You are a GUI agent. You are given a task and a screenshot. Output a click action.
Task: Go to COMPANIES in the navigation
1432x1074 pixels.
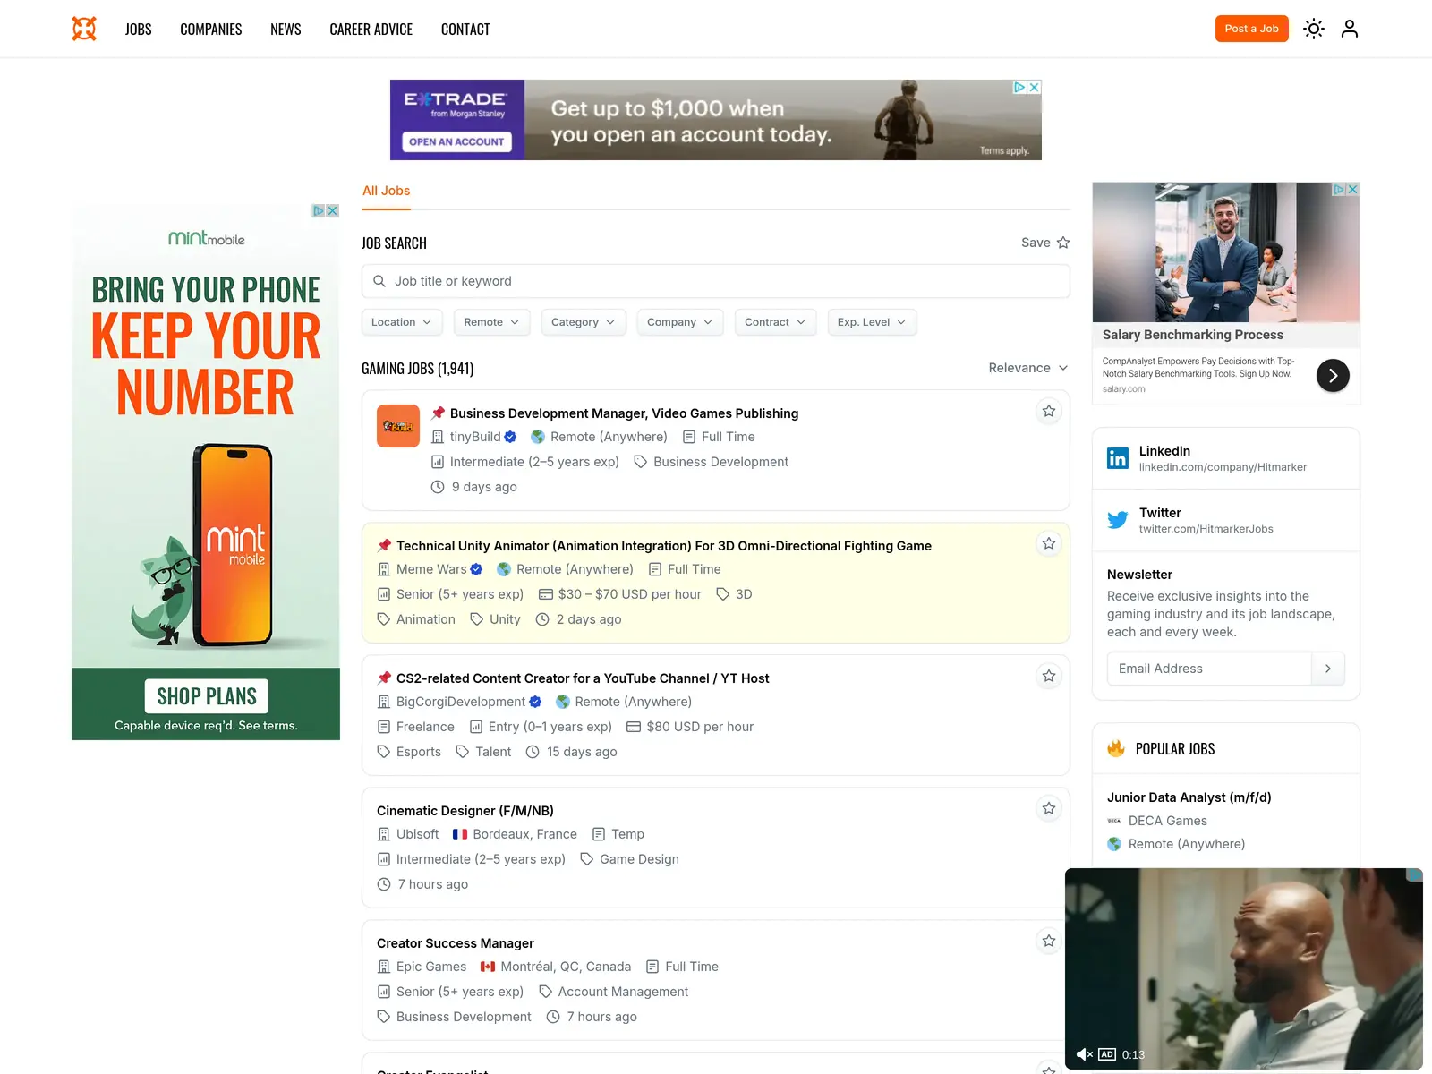[x=211, y=30]
